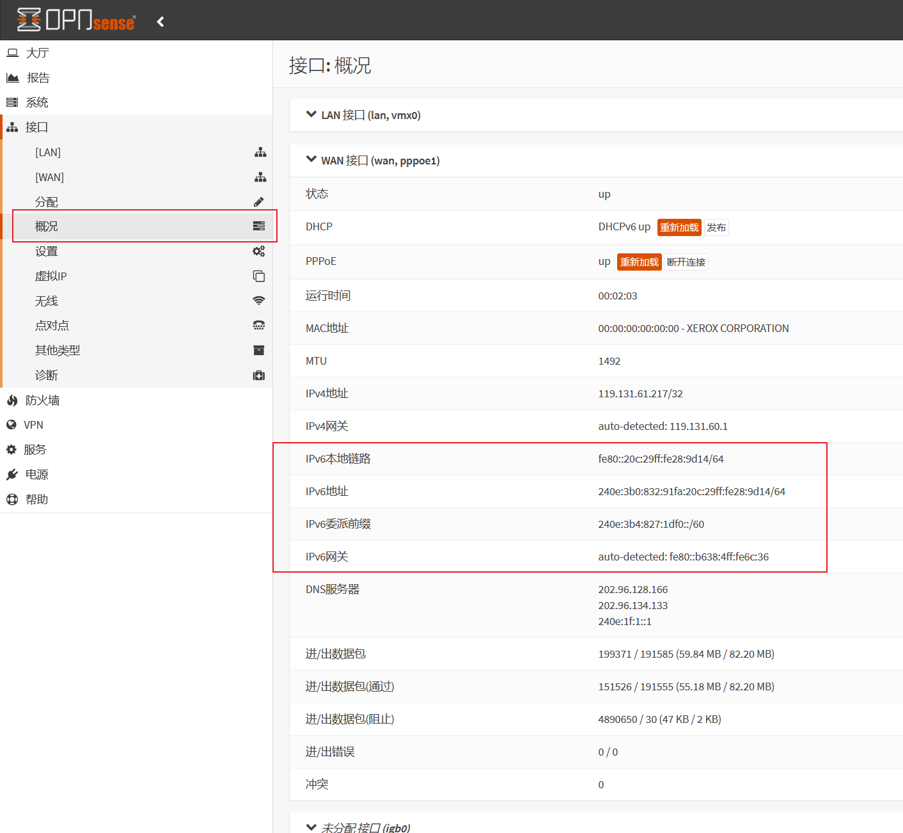903x833 pixels.
Task: Click the pencil icon in the 分配 row
Action: 259,202
